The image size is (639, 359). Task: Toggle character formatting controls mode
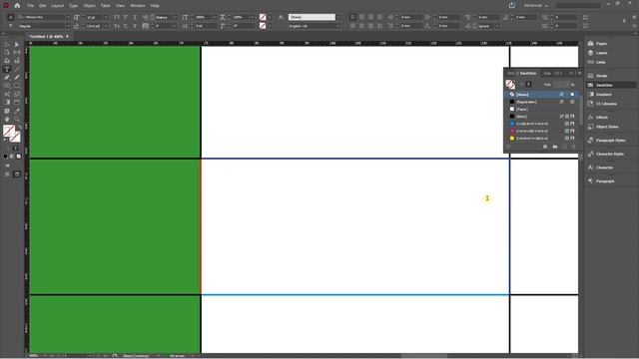point(11,18)
